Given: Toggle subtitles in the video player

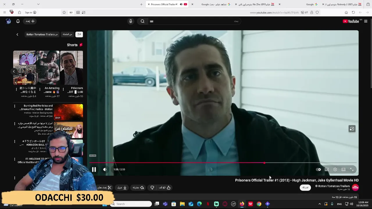Looking at the screenshot, I should click(x=327, y=170).
